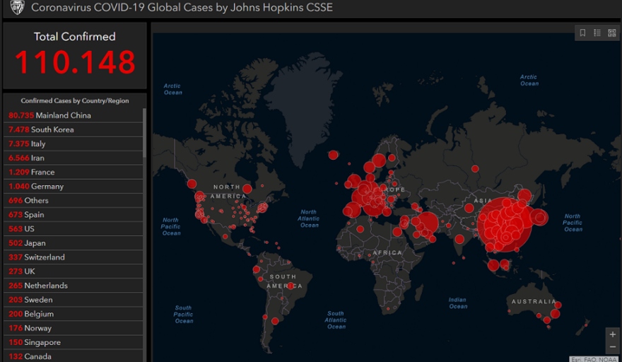Show the map legend list icon

597,33
